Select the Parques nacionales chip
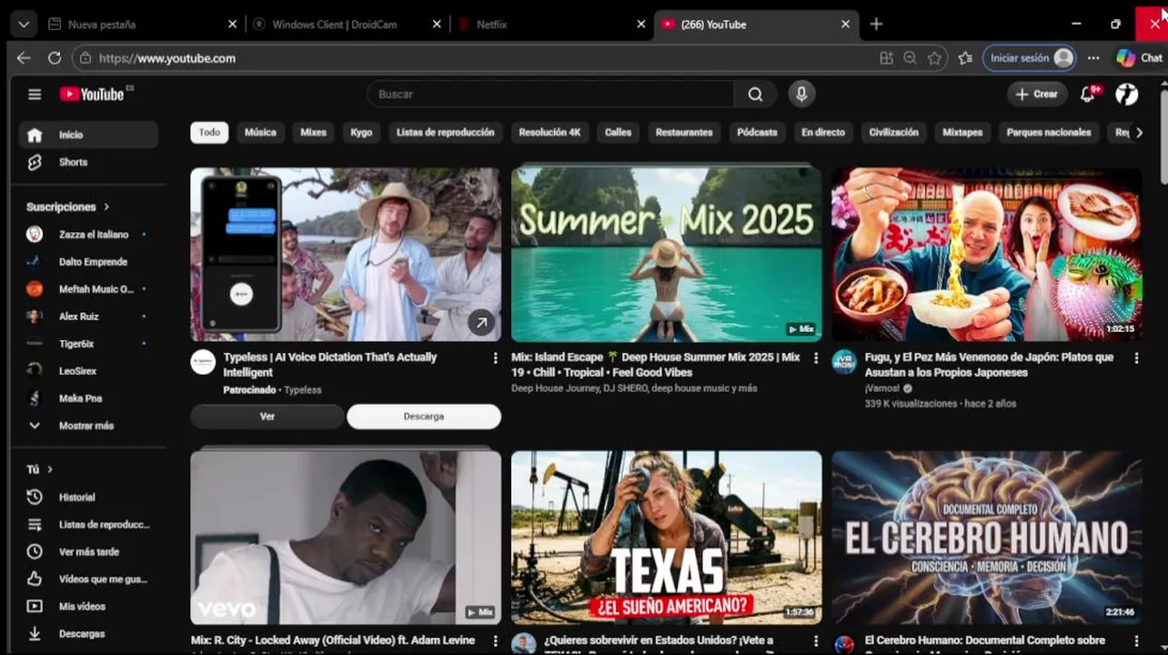 (1048, 133)
